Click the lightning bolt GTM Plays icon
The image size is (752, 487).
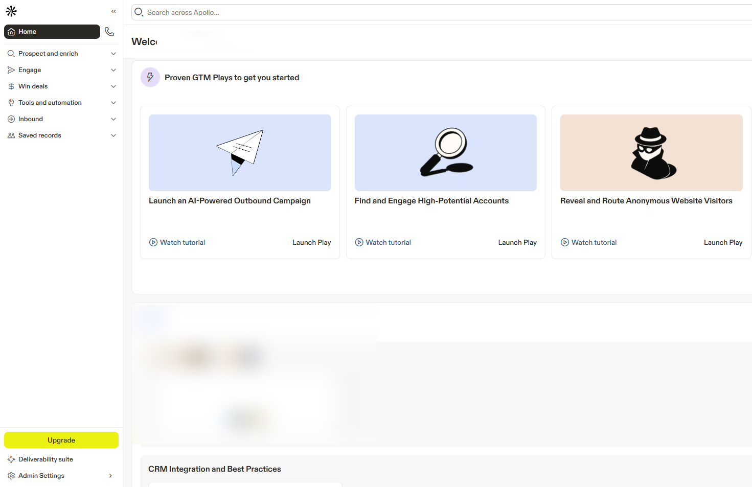click(150, 77)
